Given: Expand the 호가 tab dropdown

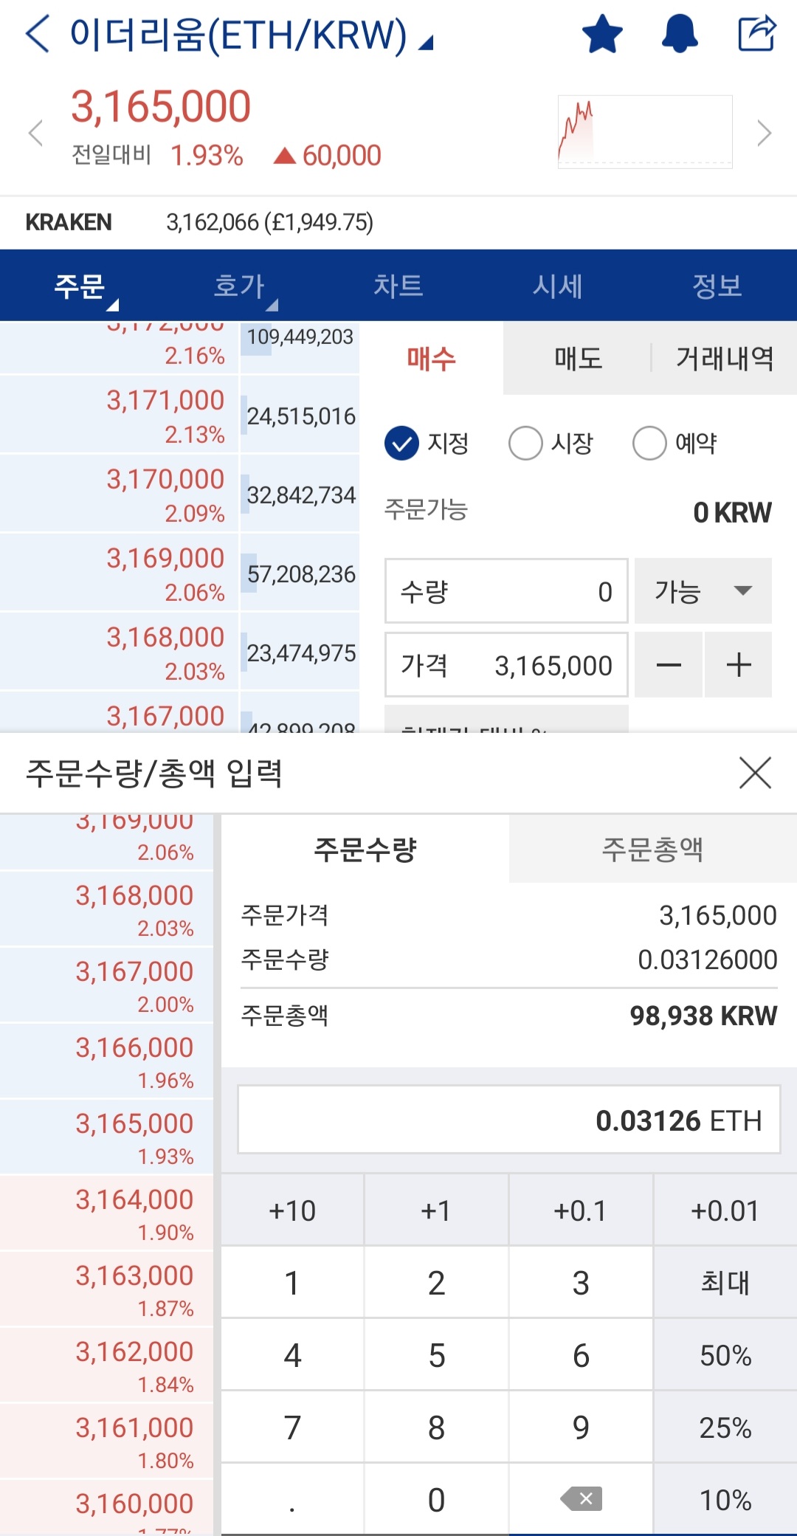Looking at the screenshot, I should pyautogui.click(x=239, y=286).
